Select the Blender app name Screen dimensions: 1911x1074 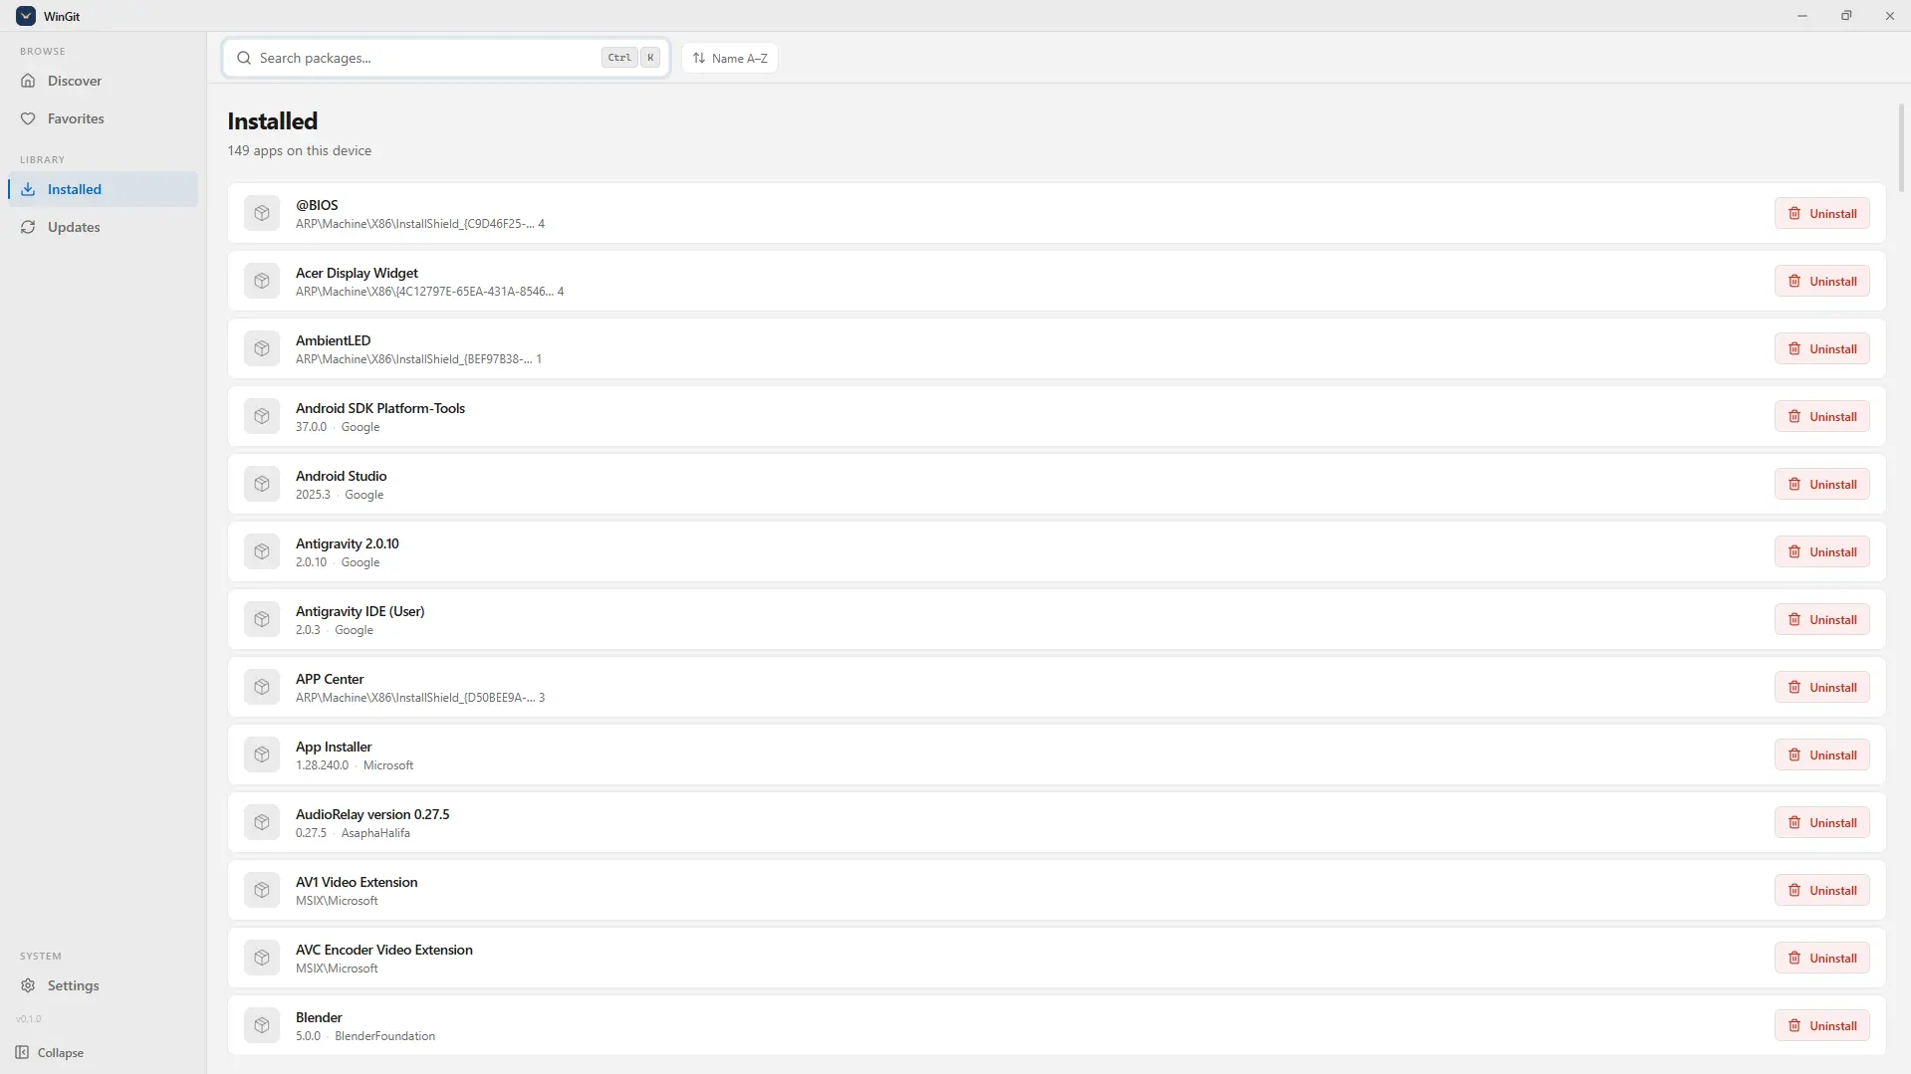coord(319,1017)
